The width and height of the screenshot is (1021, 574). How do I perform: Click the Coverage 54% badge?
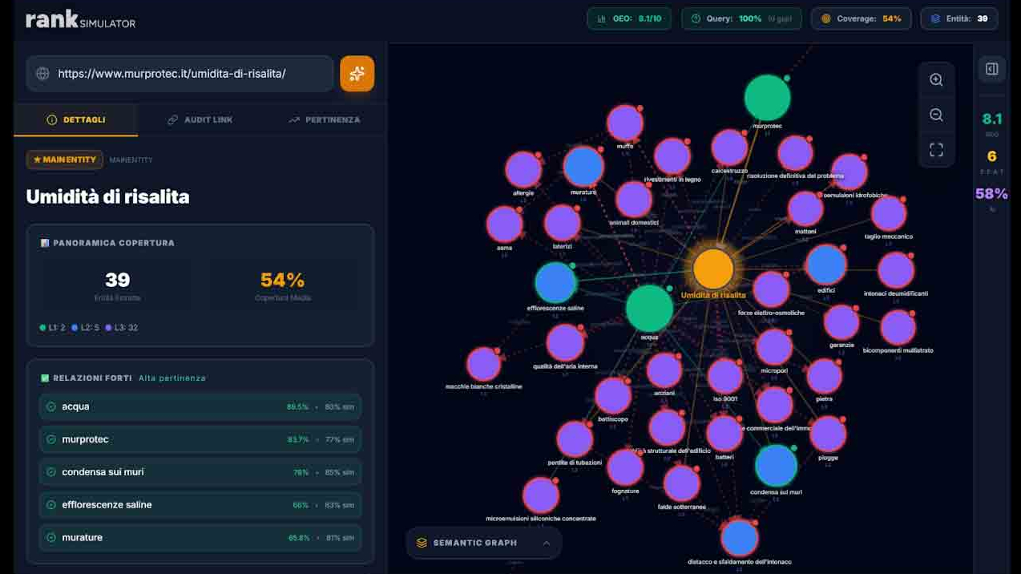click(x=861, y=18)
